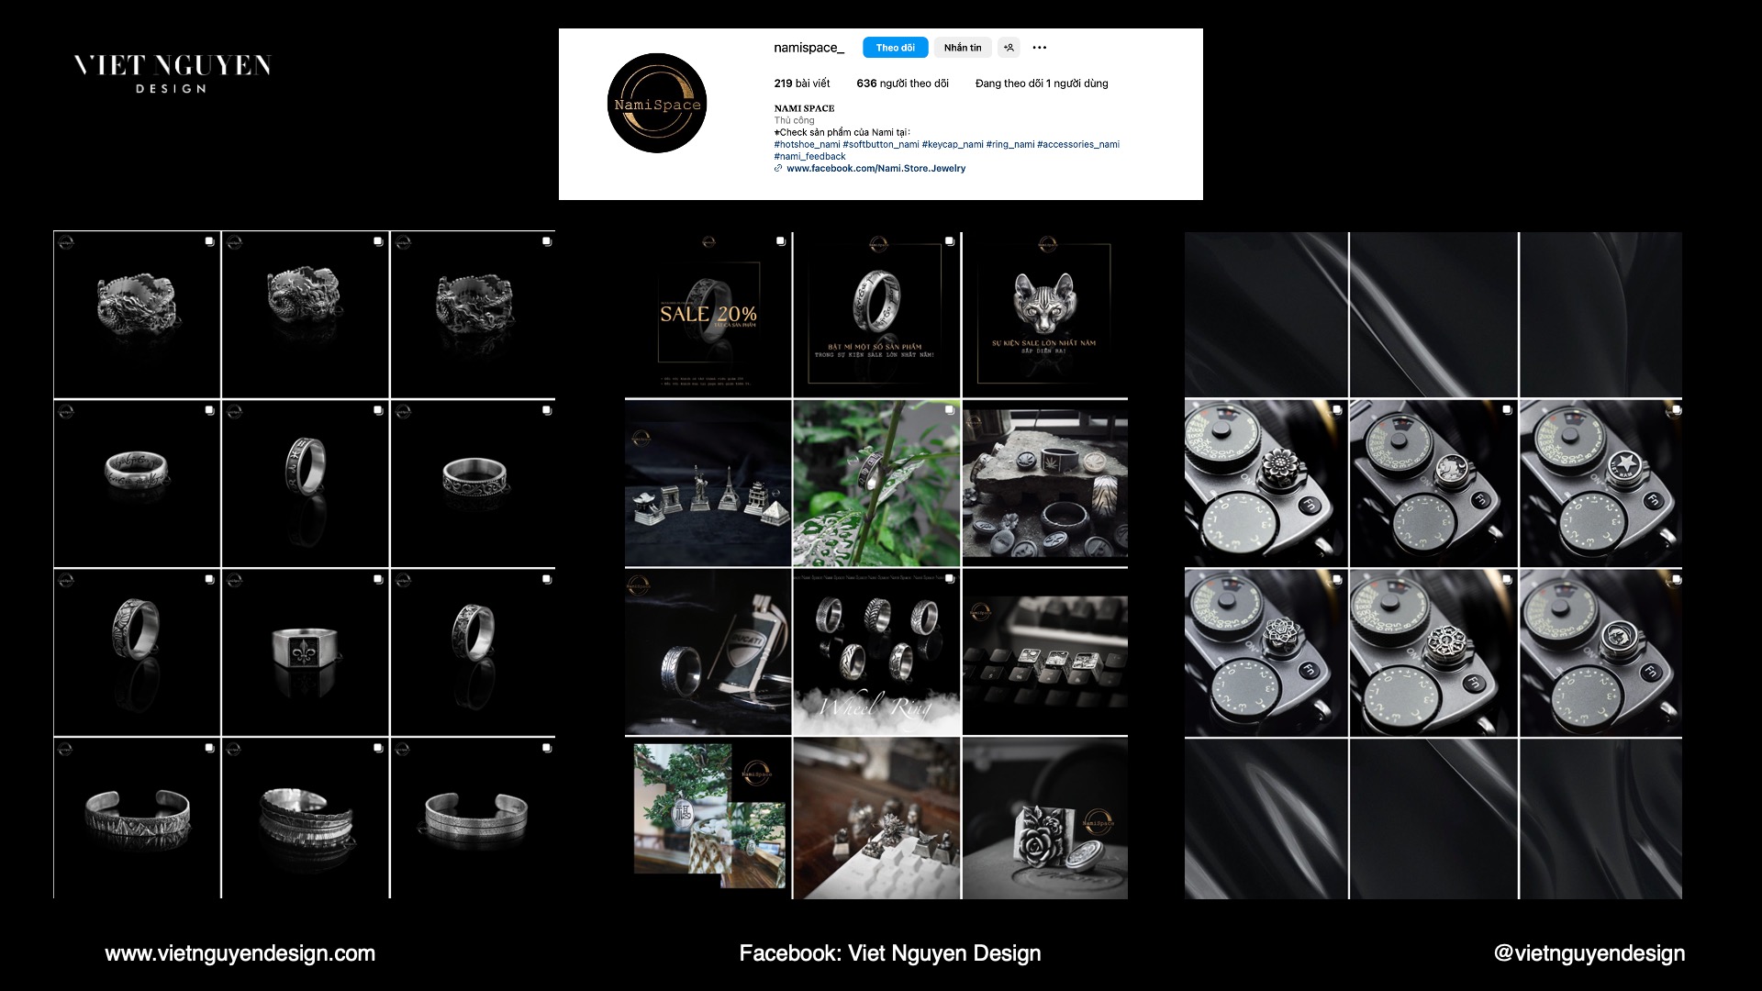Image resolution: width=1762 pixels, height=991 pixels.
Task: Open the fleur-de-lis signet ring post
Action: (306, 652)
